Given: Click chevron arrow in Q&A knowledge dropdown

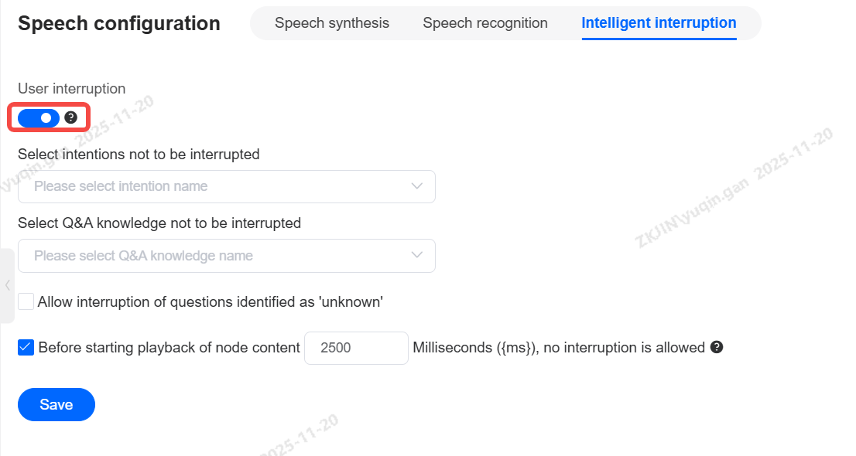Looking at the screenshot, I should pyautogui.click(x=417, y=256).
